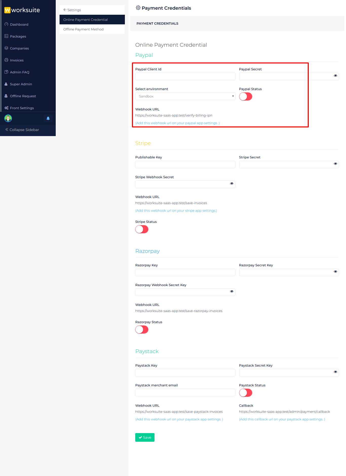Select Offline Payment Method tab

coord(92,29)
